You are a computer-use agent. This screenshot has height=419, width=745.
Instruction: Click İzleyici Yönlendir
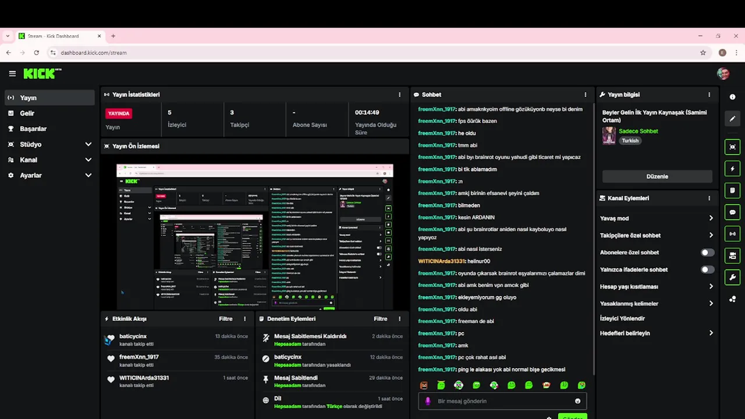click(622, 318)
